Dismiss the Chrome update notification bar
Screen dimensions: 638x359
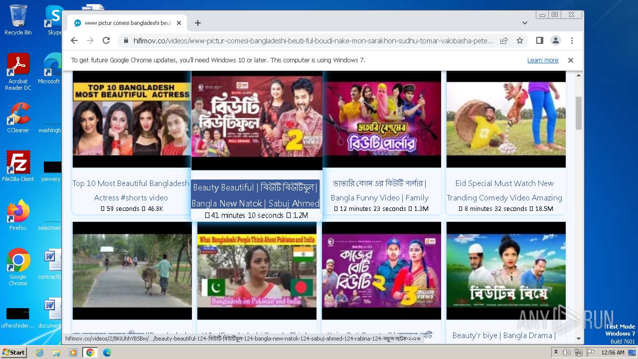[571, 60]
